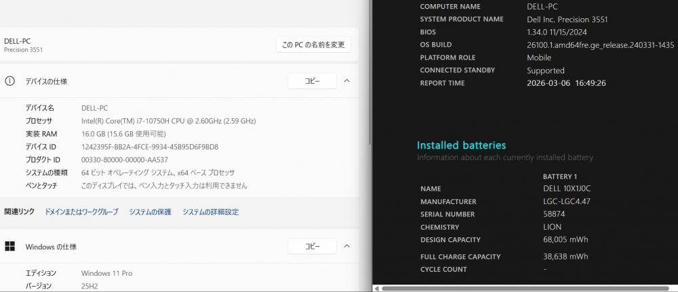The height and width of the screenshot is (292, 678).
Task: Copy Windows specifications with コピー button
Action: click(312, 246)
